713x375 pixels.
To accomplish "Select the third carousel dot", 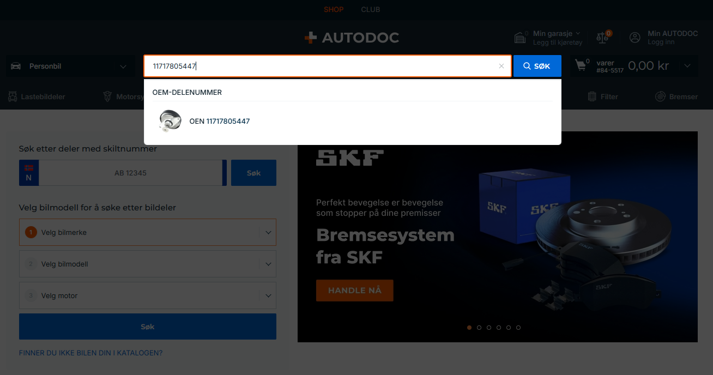I will [x=489, y=328].
